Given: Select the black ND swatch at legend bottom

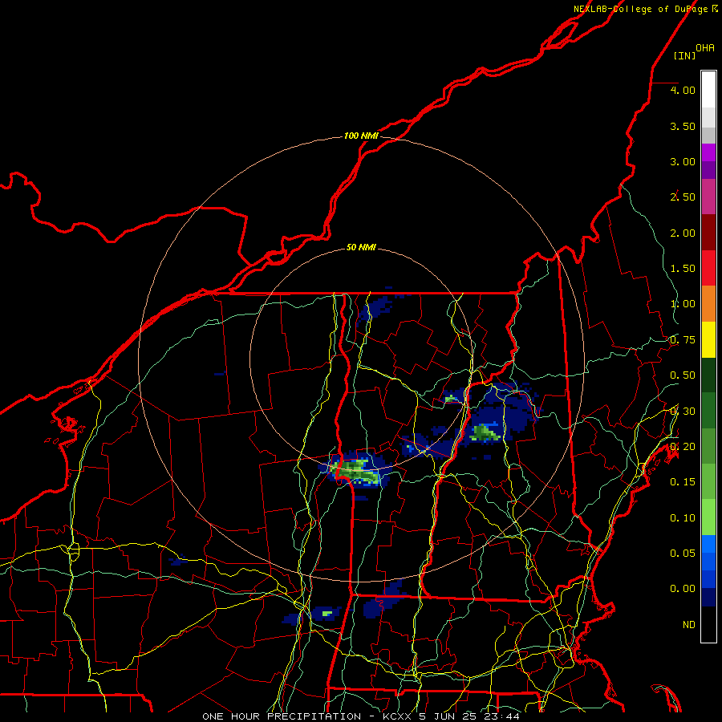Looking at the screenshot, I should (x=708, y=624).
